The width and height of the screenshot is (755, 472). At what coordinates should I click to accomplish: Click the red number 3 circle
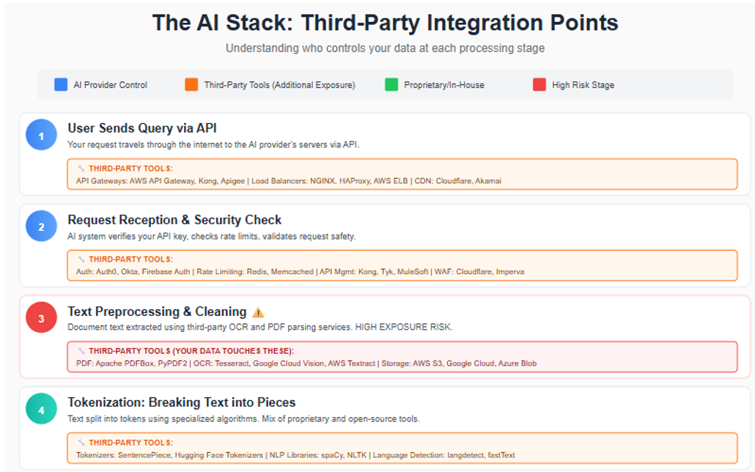[41, 318]
